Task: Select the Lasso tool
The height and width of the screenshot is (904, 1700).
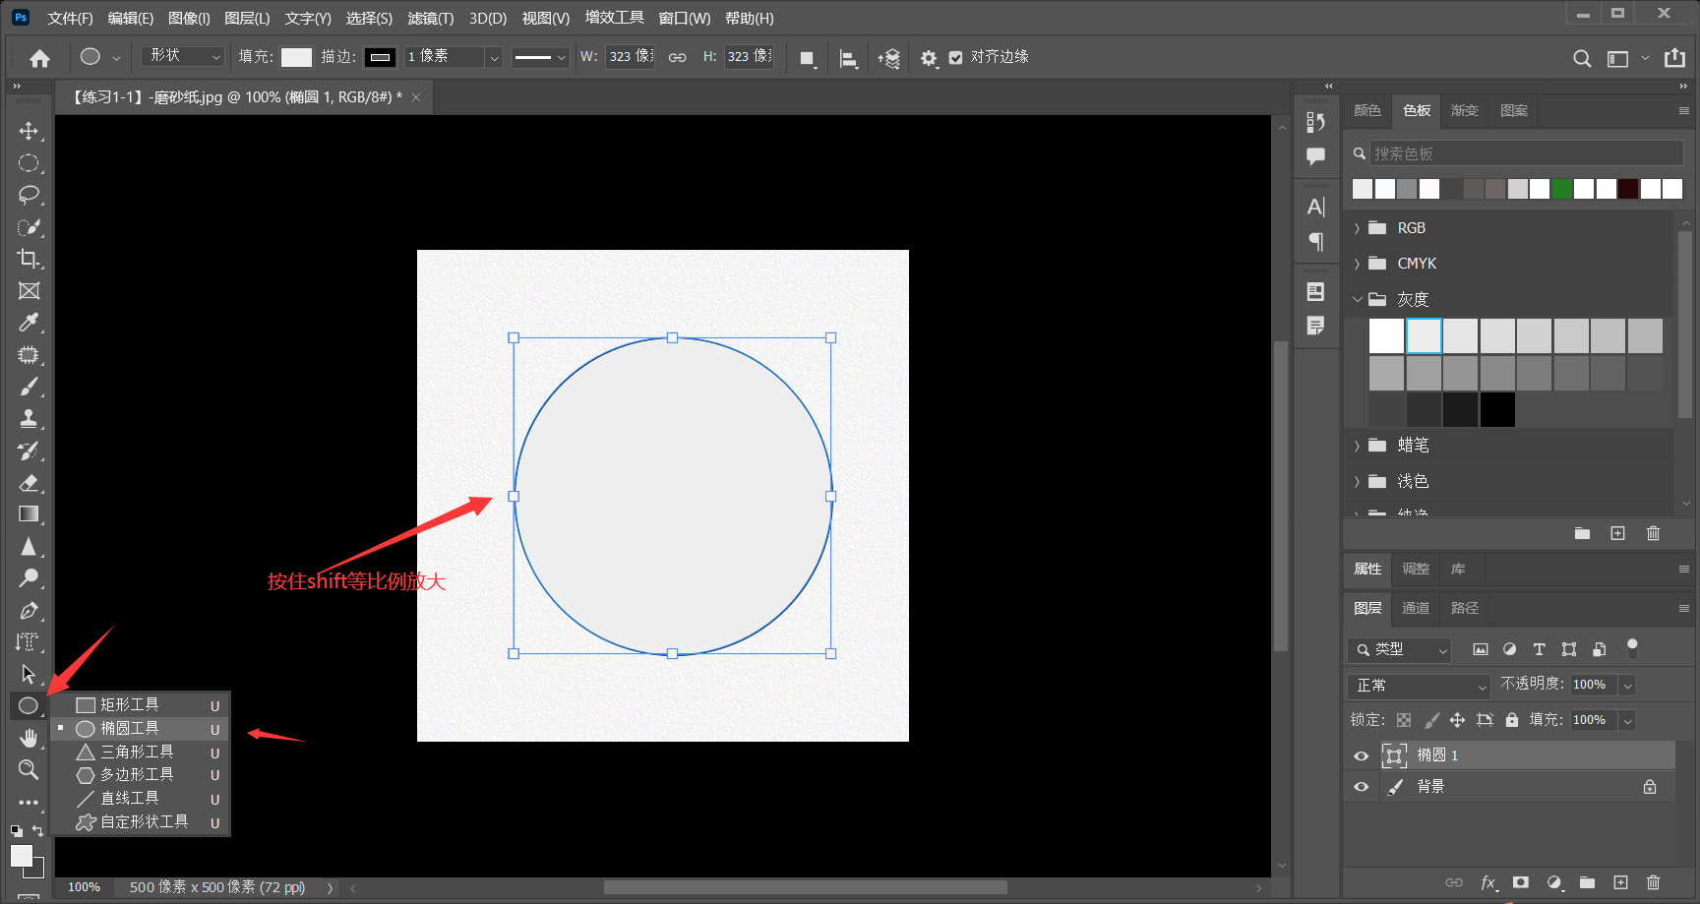Action: click(x=29, y=195)
